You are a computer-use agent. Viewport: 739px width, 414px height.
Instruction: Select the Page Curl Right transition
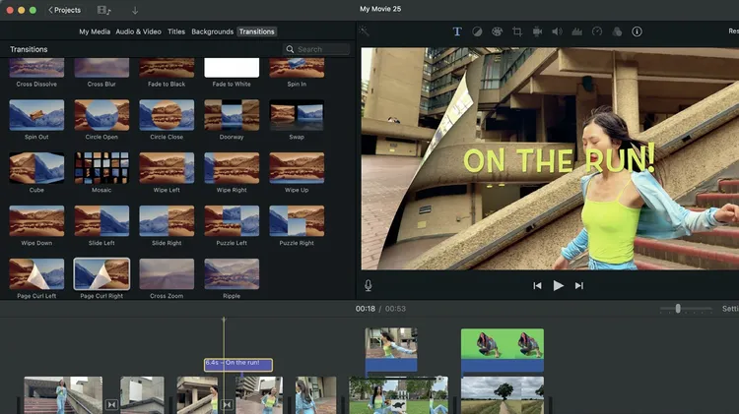coord(101,274)
